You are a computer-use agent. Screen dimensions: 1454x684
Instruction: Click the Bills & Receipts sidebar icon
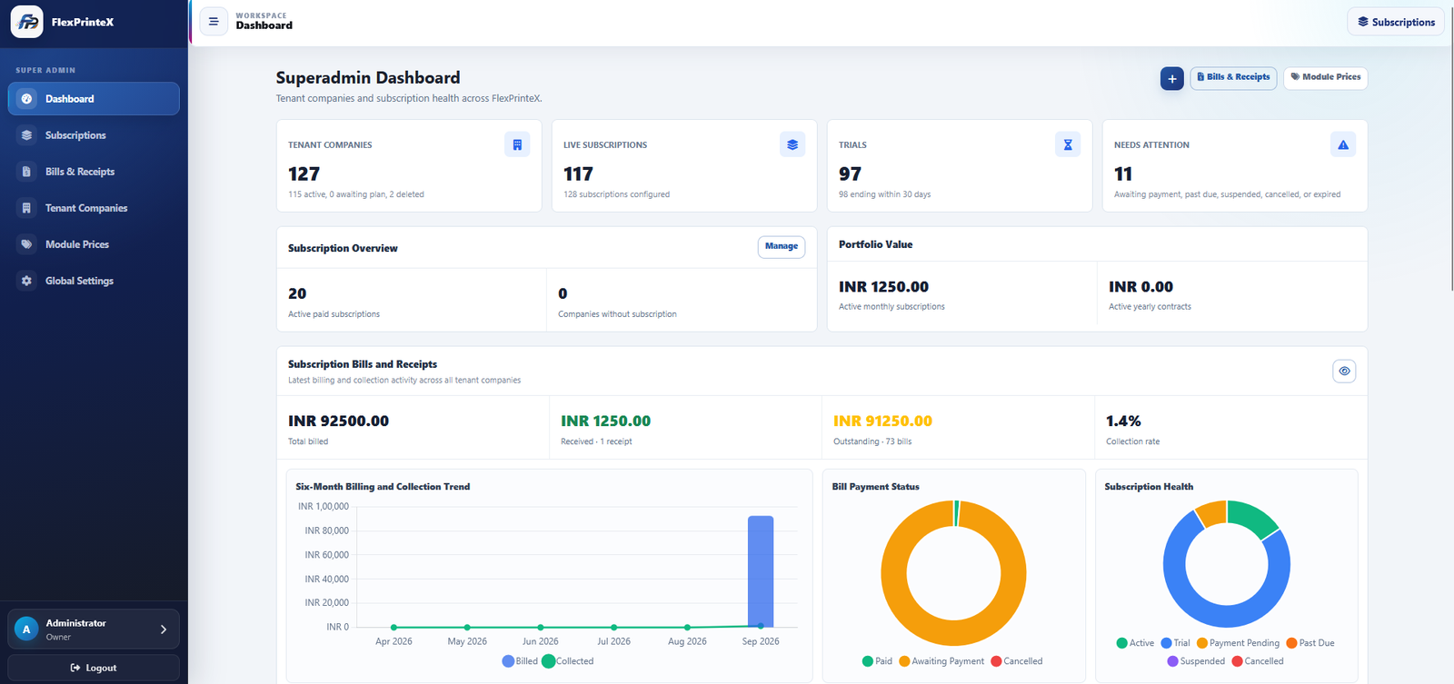26,172
